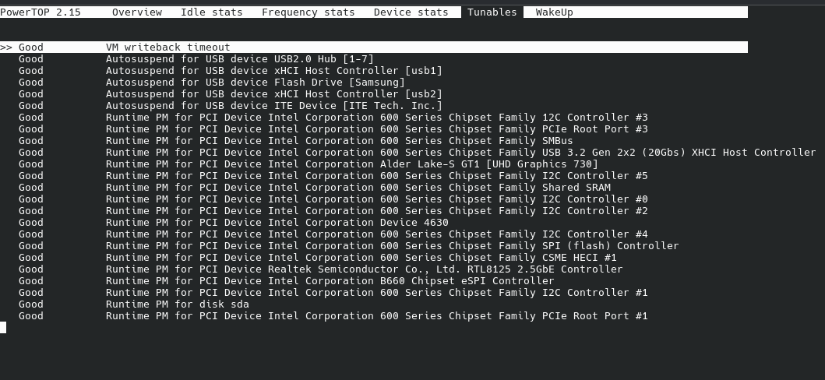825x380 pixels.
Task: Go to the Device stats tab
Action: click(x=411, y=12)
